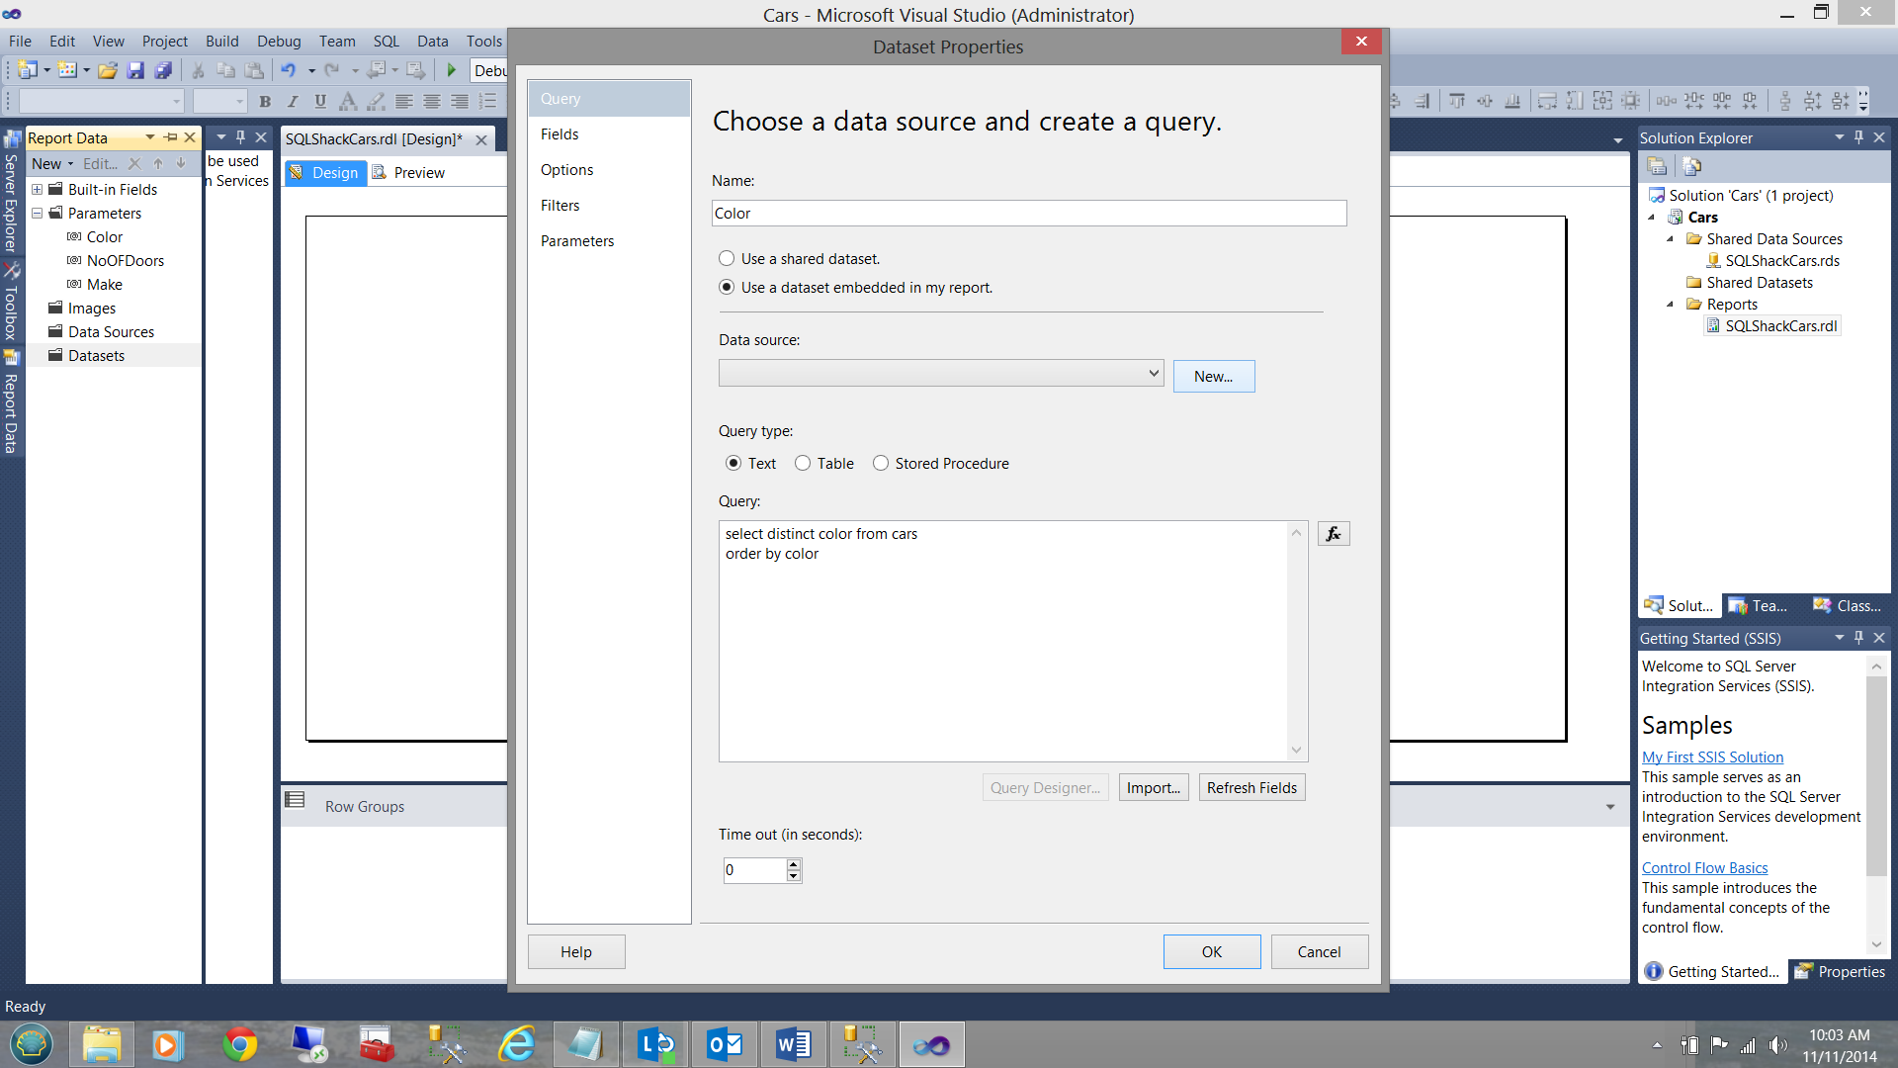The image size is (1898, 1068).
Task: Click the Refresh Fields button
Action: tap(1251, 787)
